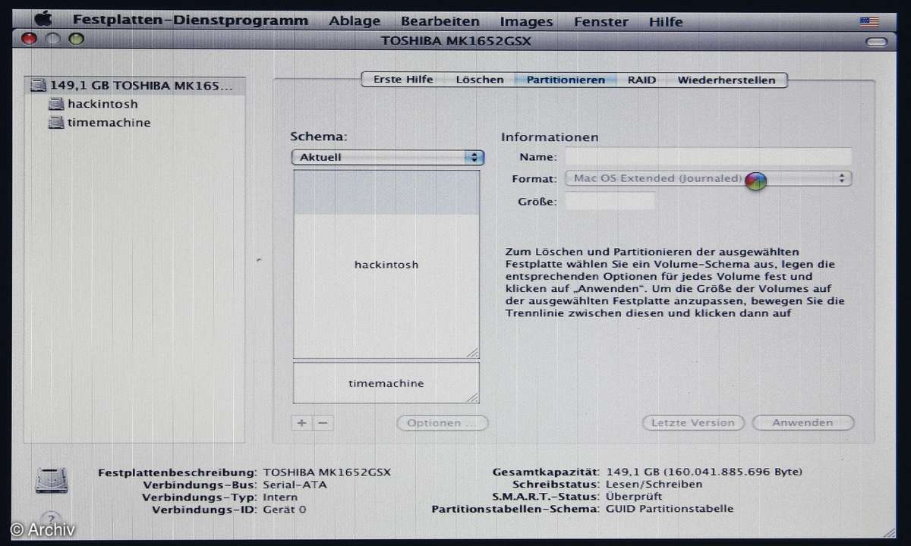
Task: Open the Format dropdown Mac OS Extended
Action: pos(708,179)
